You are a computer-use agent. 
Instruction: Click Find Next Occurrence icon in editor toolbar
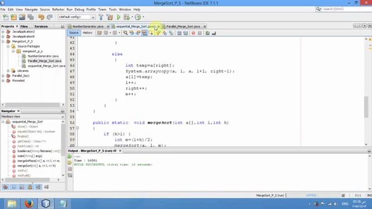click(x=138, y=33)
